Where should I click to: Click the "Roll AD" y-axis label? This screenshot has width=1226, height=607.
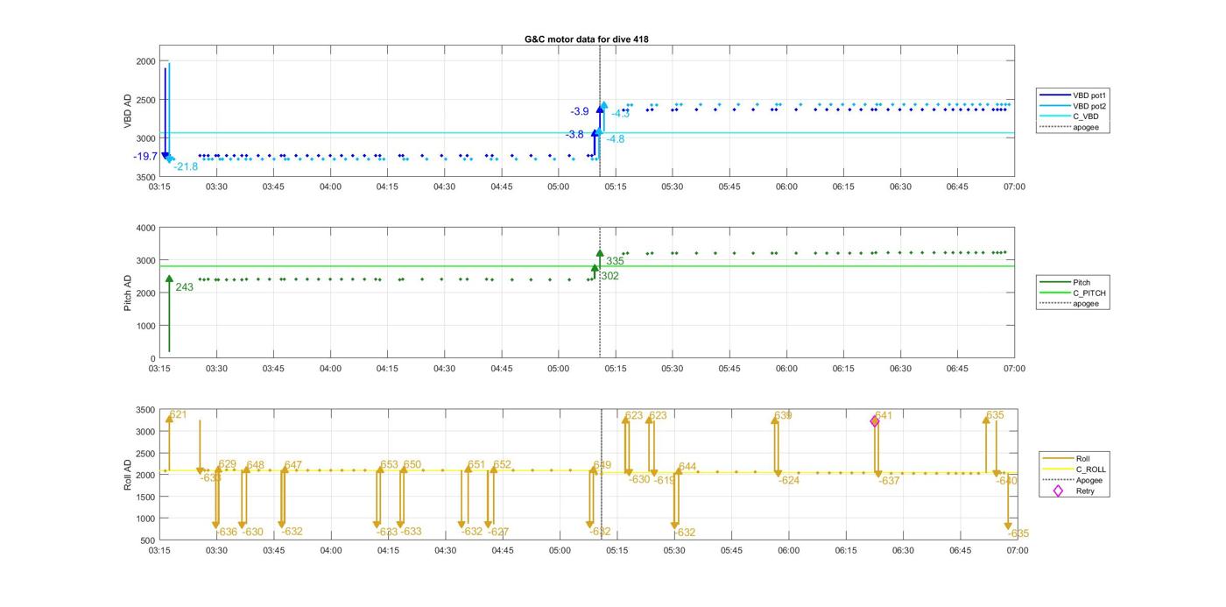[129, 474]
